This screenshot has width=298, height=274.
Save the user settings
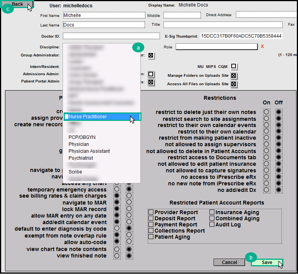point(267,262)
